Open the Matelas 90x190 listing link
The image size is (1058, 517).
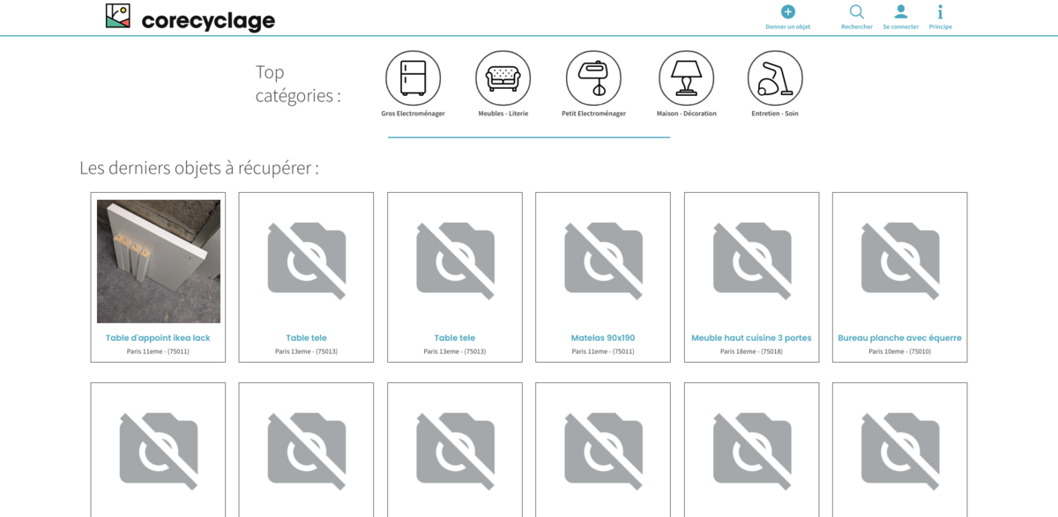pyautogui.click(x=603, y=337)
